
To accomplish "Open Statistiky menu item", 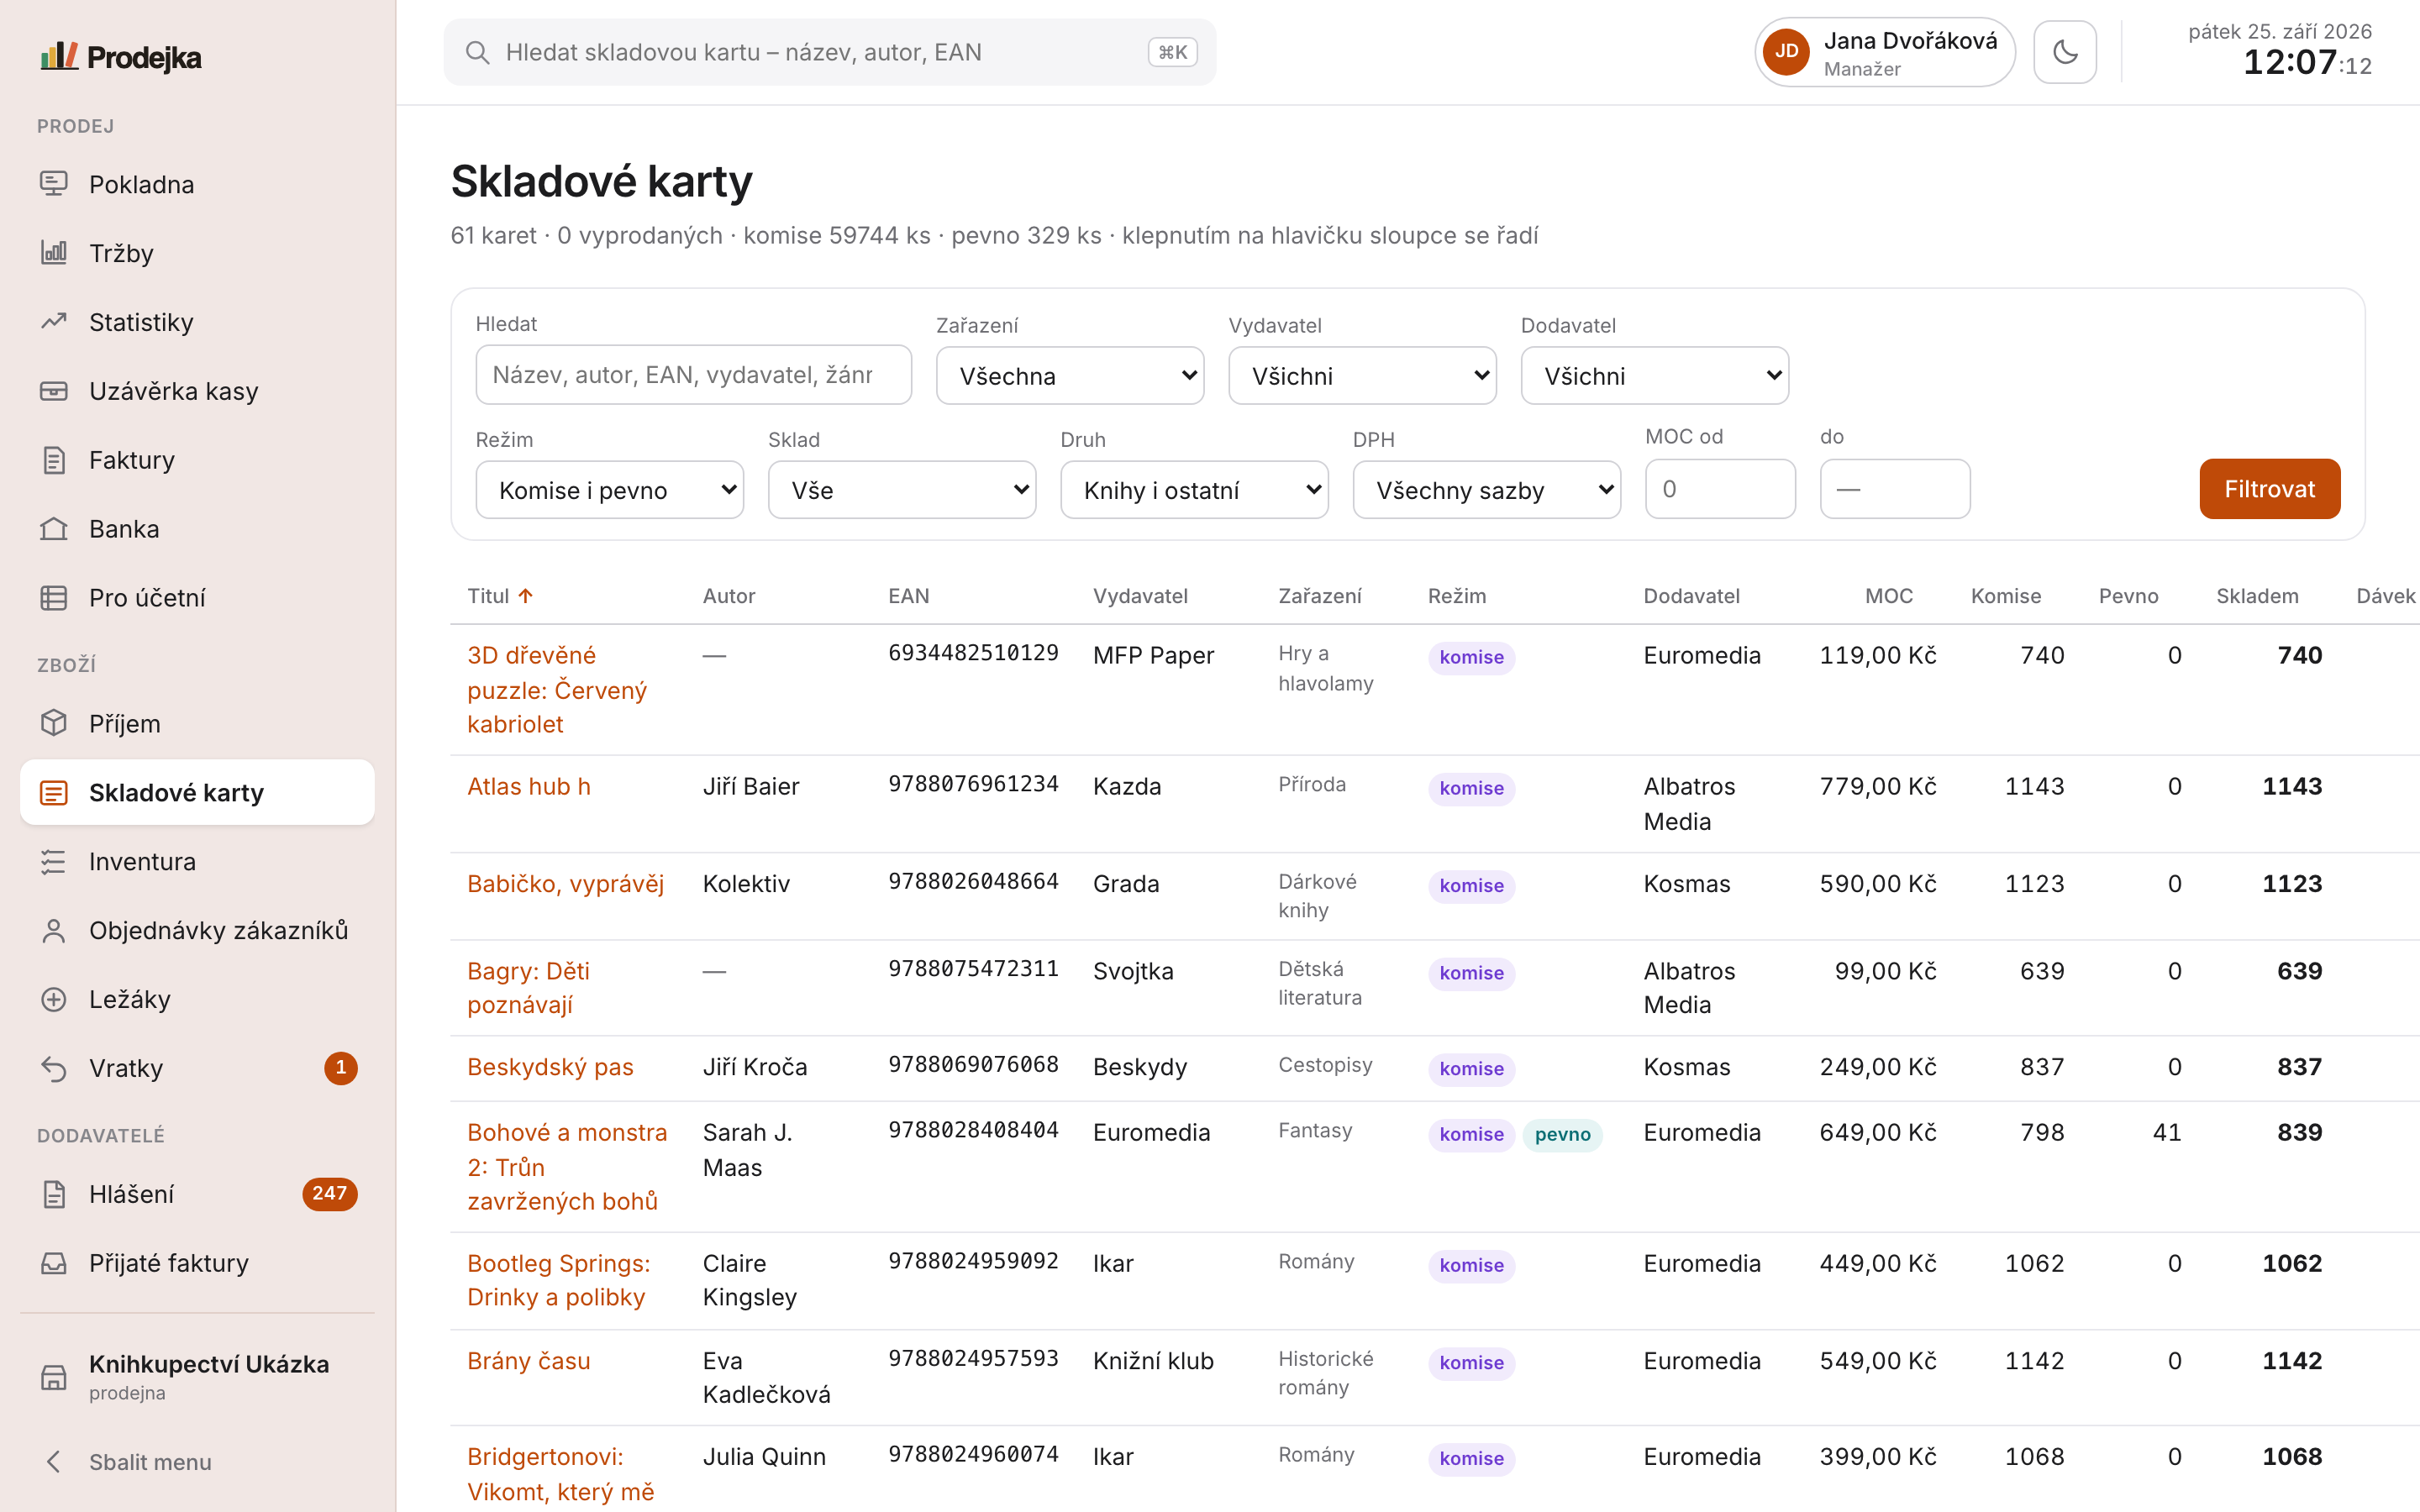I will coord(197,322).
